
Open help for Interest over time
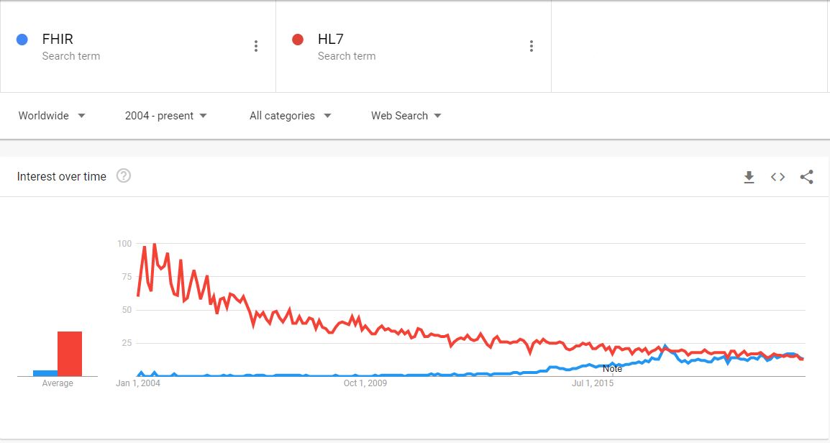click(x=123, y=174)
